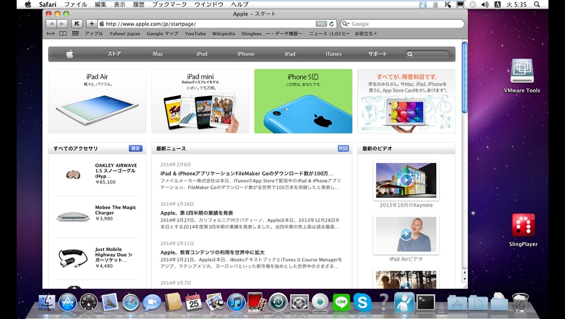Go back with the Safari back arrow
The width and height of the screenshot is (565, 319).
point(51,24)
